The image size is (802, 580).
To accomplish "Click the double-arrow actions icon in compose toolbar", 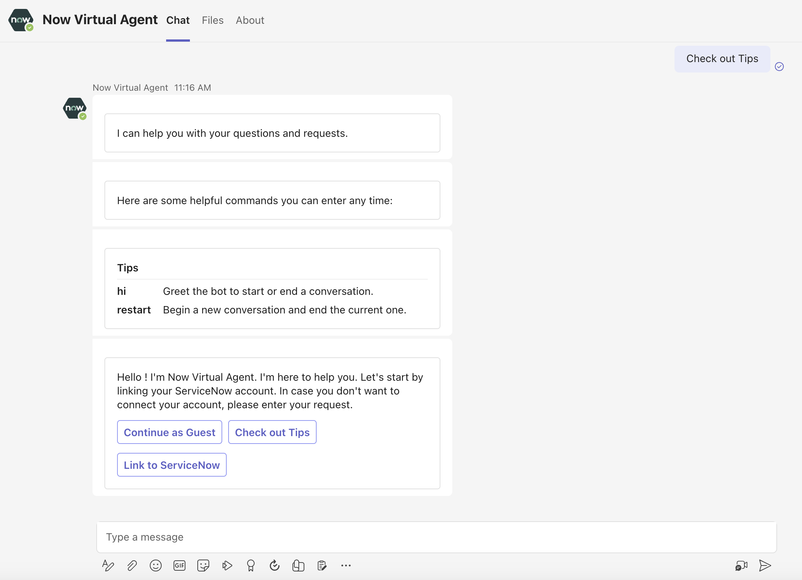I will click(227, 565).
